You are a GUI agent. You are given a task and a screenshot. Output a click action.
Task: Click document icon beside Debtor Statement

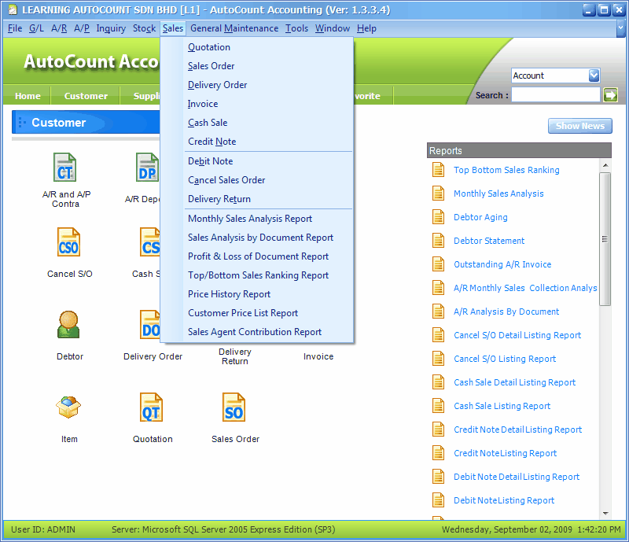pos(438,241)
